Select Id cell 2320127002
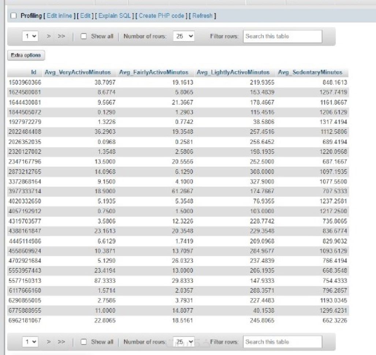 tap(25, 152)
